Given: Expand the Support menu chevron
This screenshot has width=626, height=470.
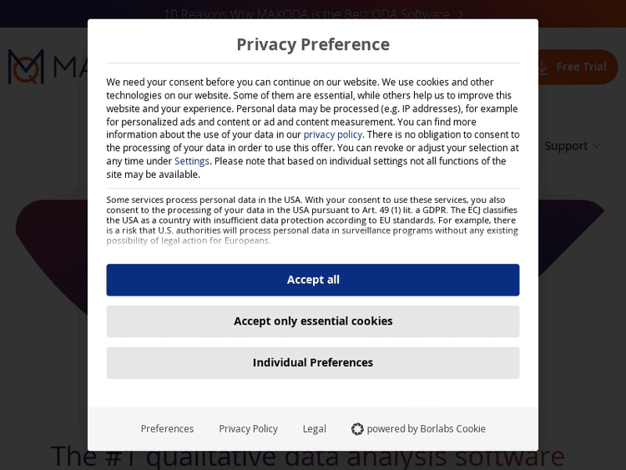Looking at the screenshot, I should (x=597, y=146).
